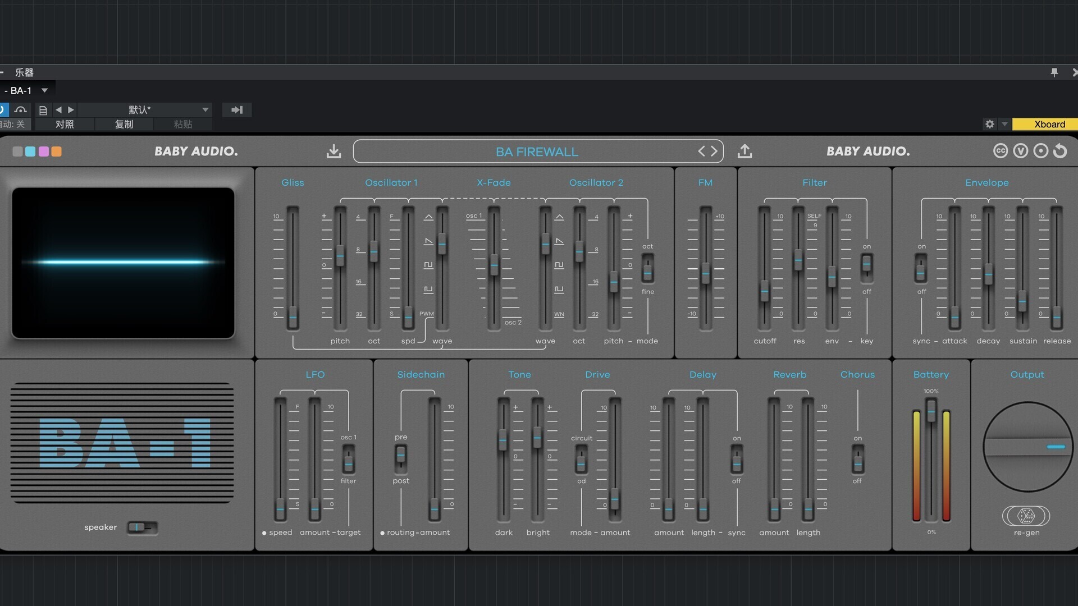Click the Output volume knob

point(1027,447)
